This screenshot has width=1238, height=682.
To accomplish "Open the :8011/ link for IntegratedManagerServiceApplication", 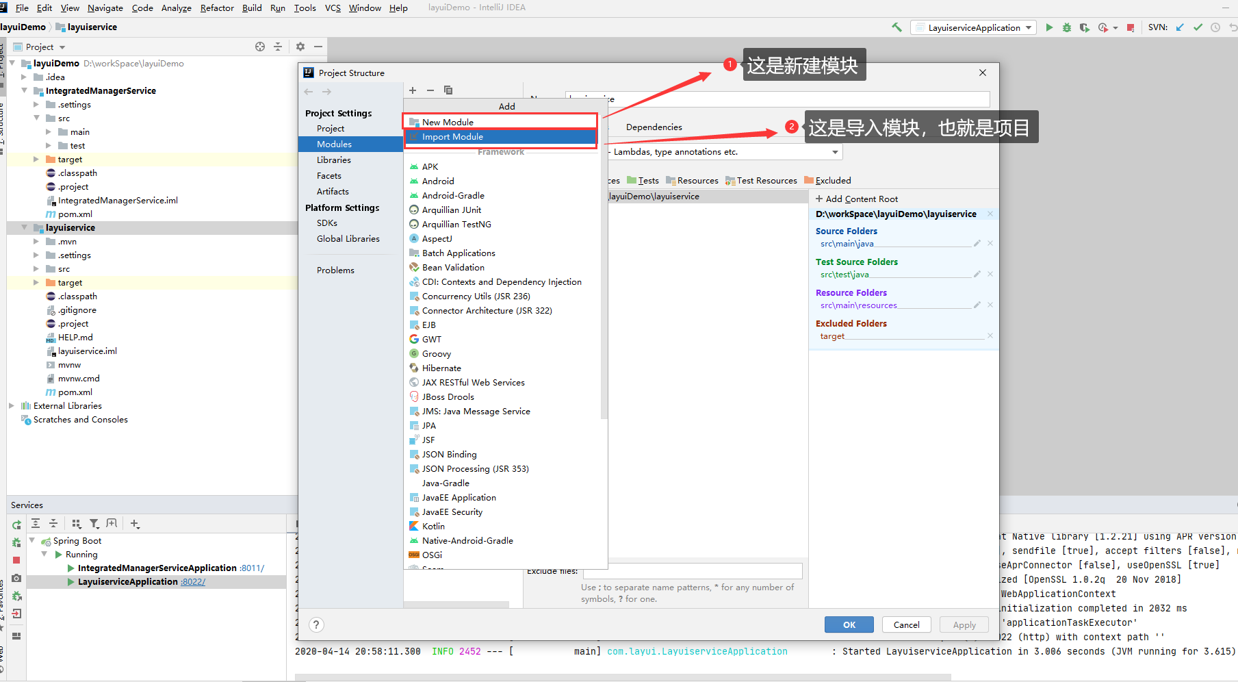I will [x=251, y=568].
